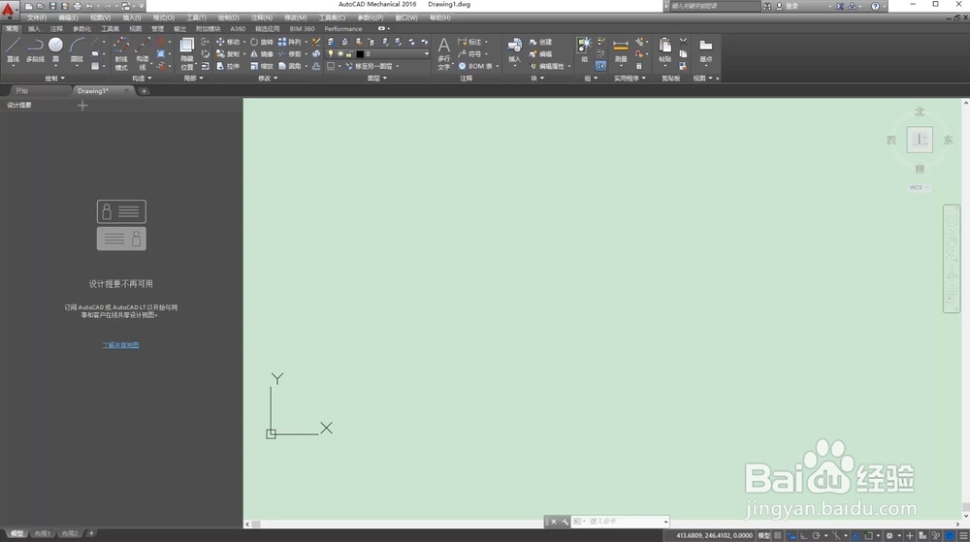Viewport: 970px width, 542px height.
Task: Expand the 修改 panel dropdown
Action: point(268,79)
